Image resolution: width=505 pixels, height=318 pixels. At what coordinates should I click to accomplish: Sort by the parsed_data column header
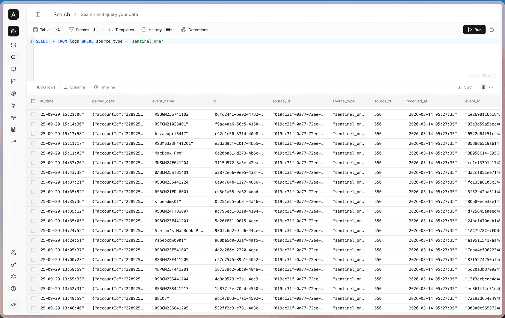[103, 101]
